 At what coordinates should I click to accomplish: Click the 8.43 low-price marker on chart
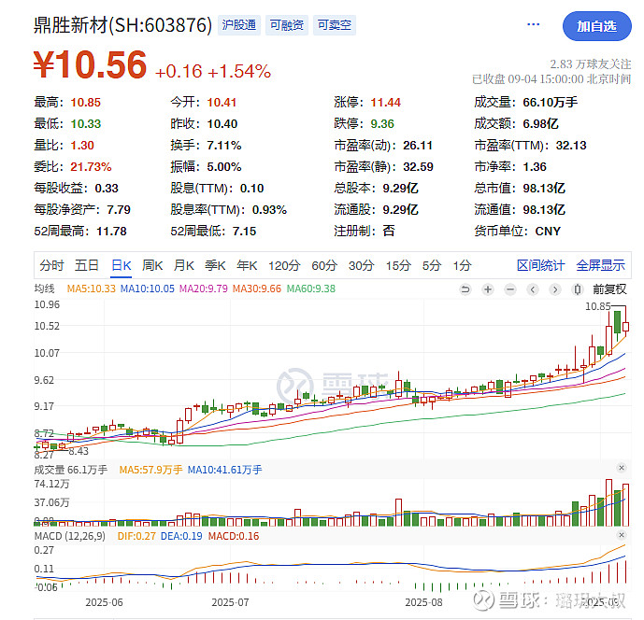click(x=79, y=451)
